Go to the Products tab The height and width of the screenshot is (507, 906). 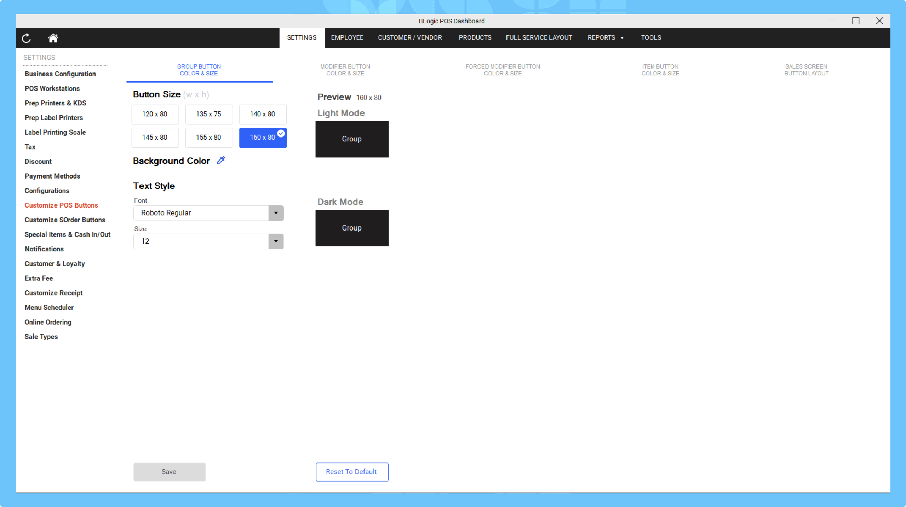pyautogui.click(x=475, y=38)
